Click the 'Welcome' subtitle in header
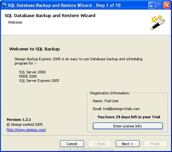 (15, 22)
